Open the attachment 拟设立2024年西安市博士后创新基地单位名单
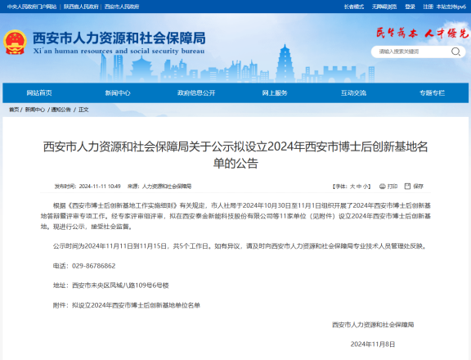Screen dimensions: 471x360 [136, 305]
